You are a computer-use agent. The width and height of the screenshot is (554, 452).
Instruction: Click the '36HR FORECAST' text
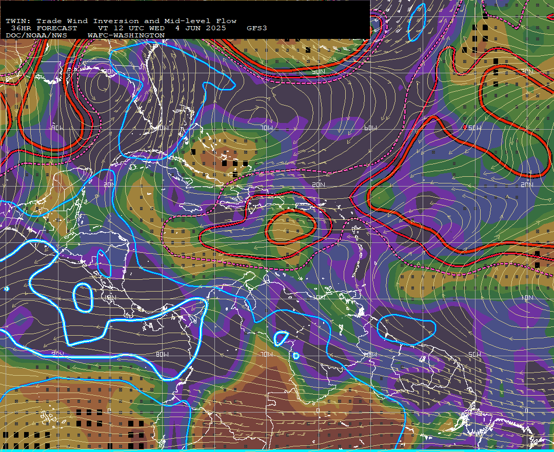[x=44, y=28]
